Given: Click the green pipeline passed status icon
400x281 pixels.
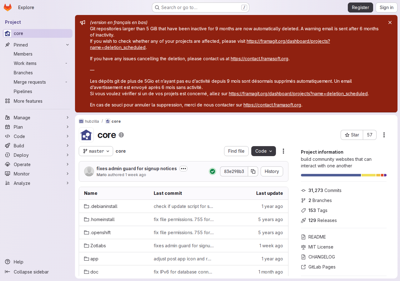Looking at the screenshot, I should tap(212, 171).
